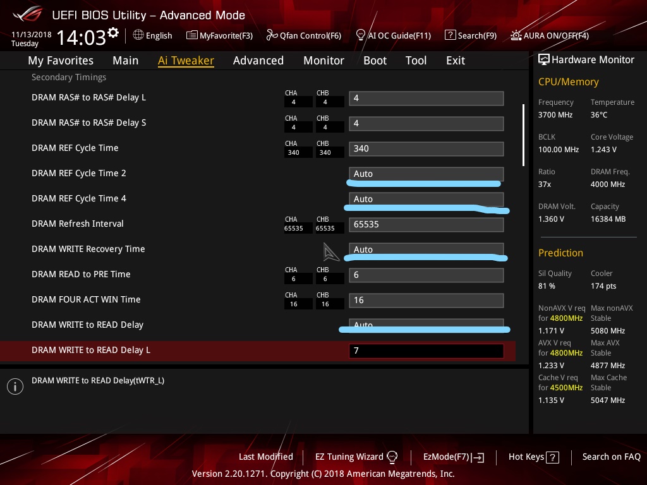
Task: Edit DRAM FOUR ACT WIN Time field
Action: pos(426,300)
